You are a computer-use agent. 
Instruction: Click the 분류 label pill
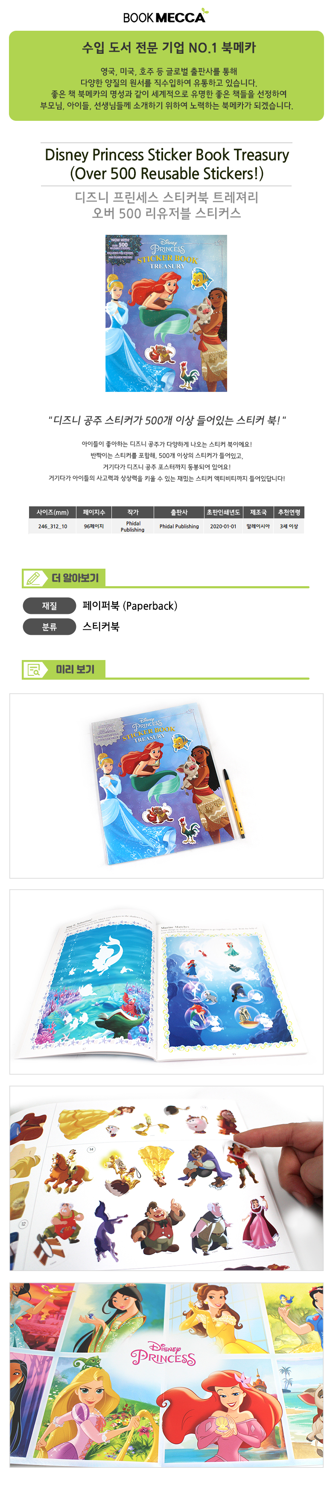pos(50,626)
